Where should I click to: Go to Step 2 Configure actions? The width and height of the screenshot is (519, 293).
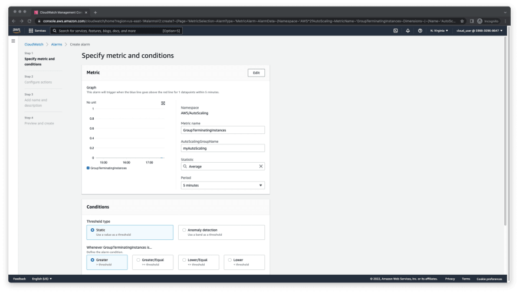(x=38, y=82)
